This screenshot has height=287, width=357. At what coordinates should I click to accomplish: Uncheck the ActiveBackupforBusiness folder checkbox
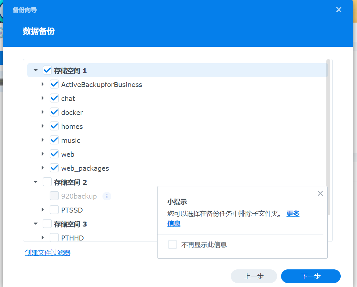tap(54, 84)
